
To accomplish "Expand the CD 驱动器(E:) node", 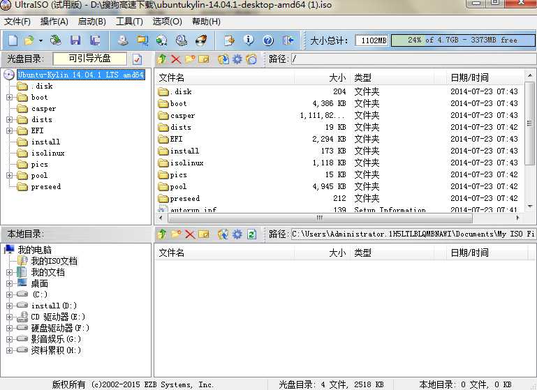I will 9,317.
